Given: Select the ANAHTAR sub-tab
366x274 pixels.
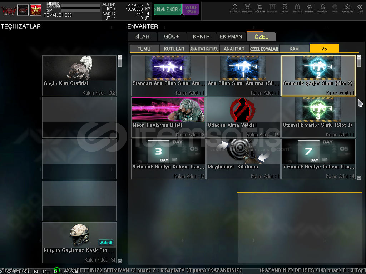Looking at the screenshot, I should click(x=234, y=49).
